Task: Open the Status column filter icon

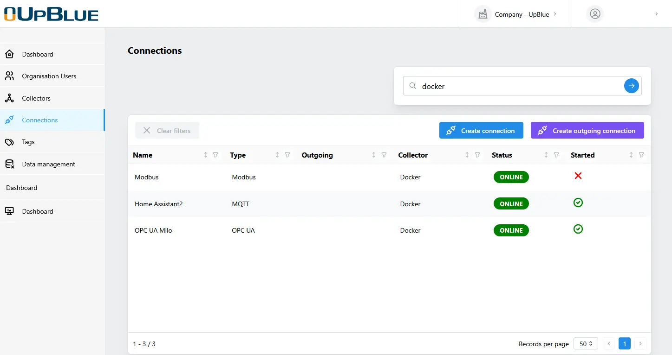Action: point(556,155)
